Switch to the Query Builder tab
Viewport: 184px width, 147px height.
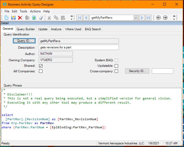coord(26,29)
